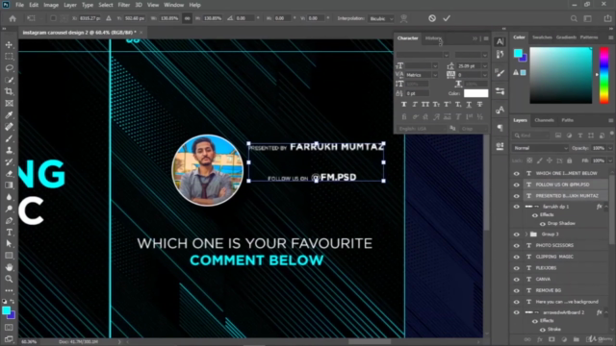
Task: Open the File menu
Action: (x=19, y=5)
